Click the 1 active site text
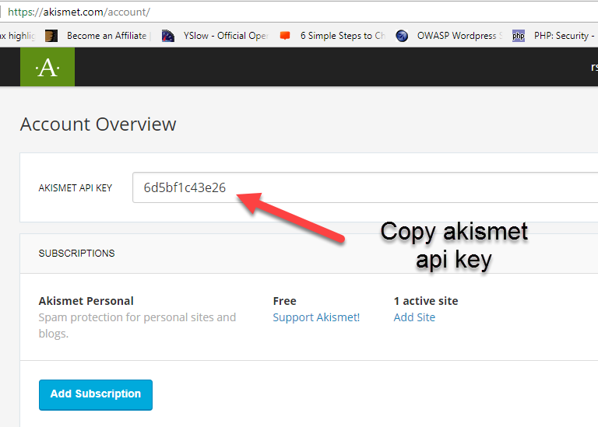 (426, 301)
